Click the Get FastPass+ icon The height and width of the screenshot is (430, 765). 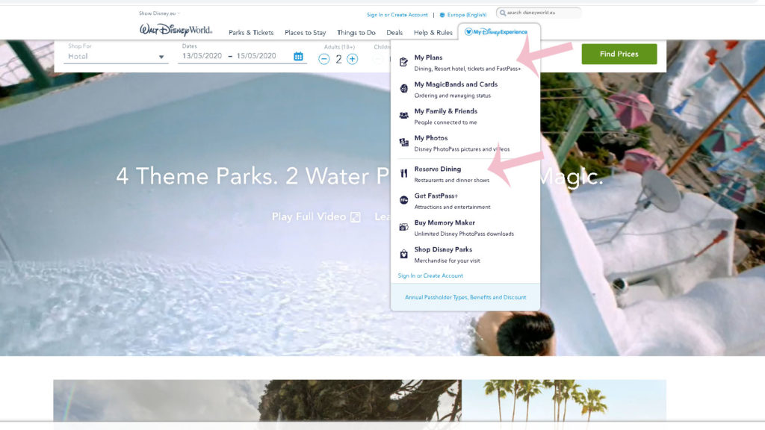pyautogui.click(x=403, y=200)
